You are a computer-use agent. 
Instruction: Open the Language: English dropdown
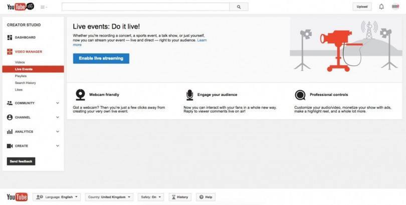click(57, 197)
